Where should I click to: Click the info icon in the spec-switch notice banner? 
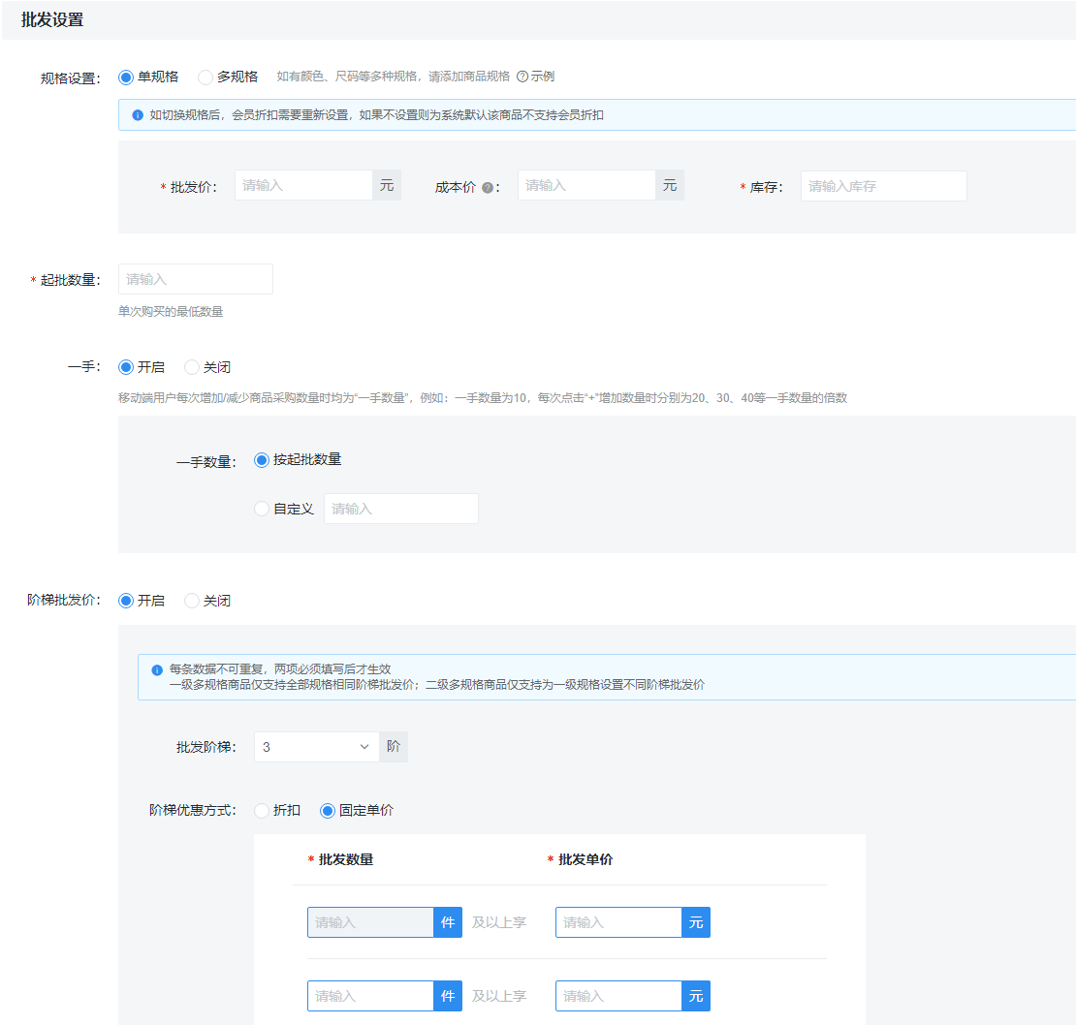coord(137,114)
